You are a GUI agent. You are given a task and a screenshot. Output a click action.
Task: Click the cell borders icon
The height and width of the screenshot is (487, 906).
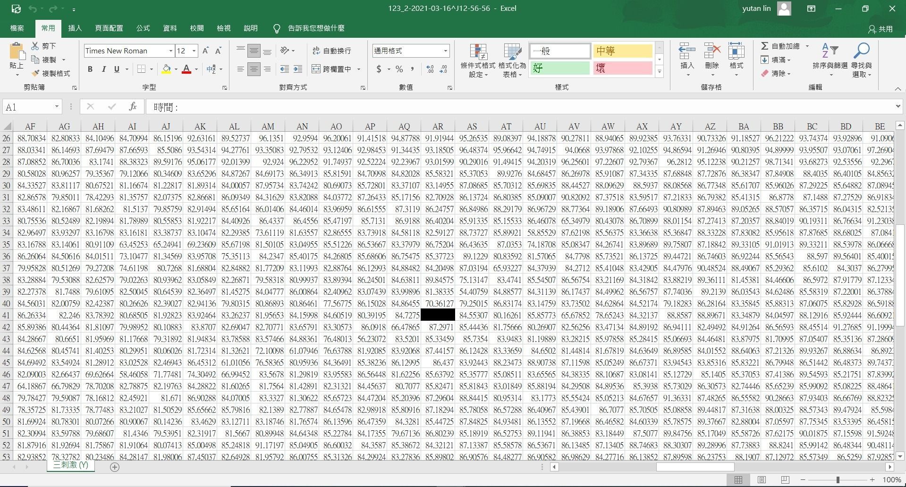(141, 69)
